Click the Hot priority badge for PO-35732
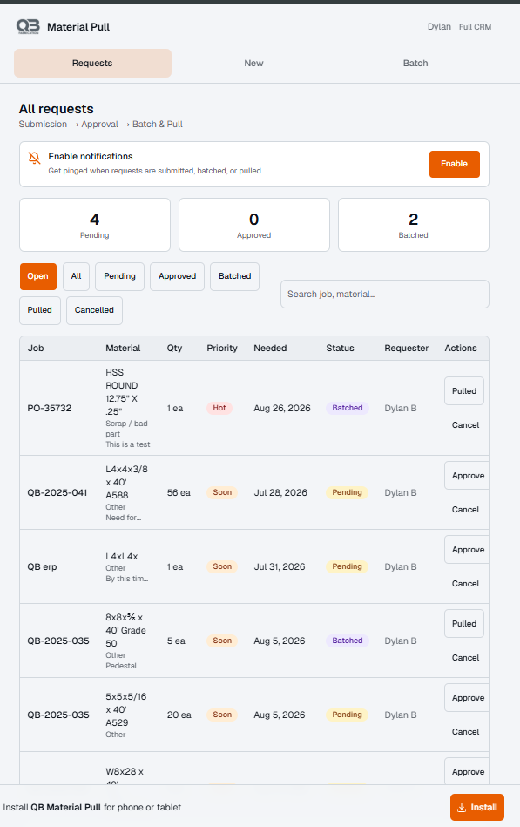 pyautogui.click(x=219, y=408)
